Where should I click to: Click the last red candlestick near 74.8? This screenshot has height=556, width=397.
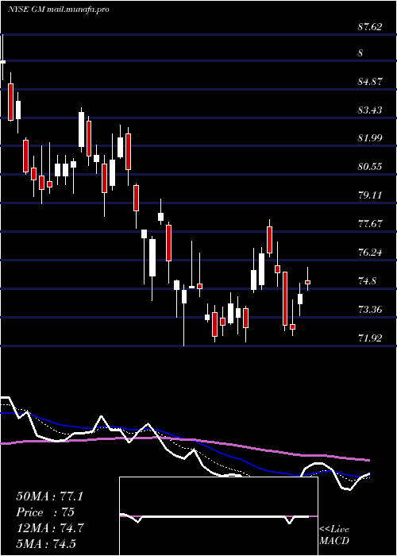[x=308, y=282]
